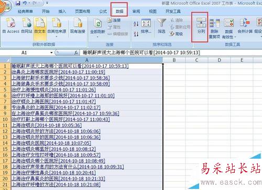The height and width of the screenshot is (190, 262).
Task: Sort ascending with A-Z icon
Action: 136,23
